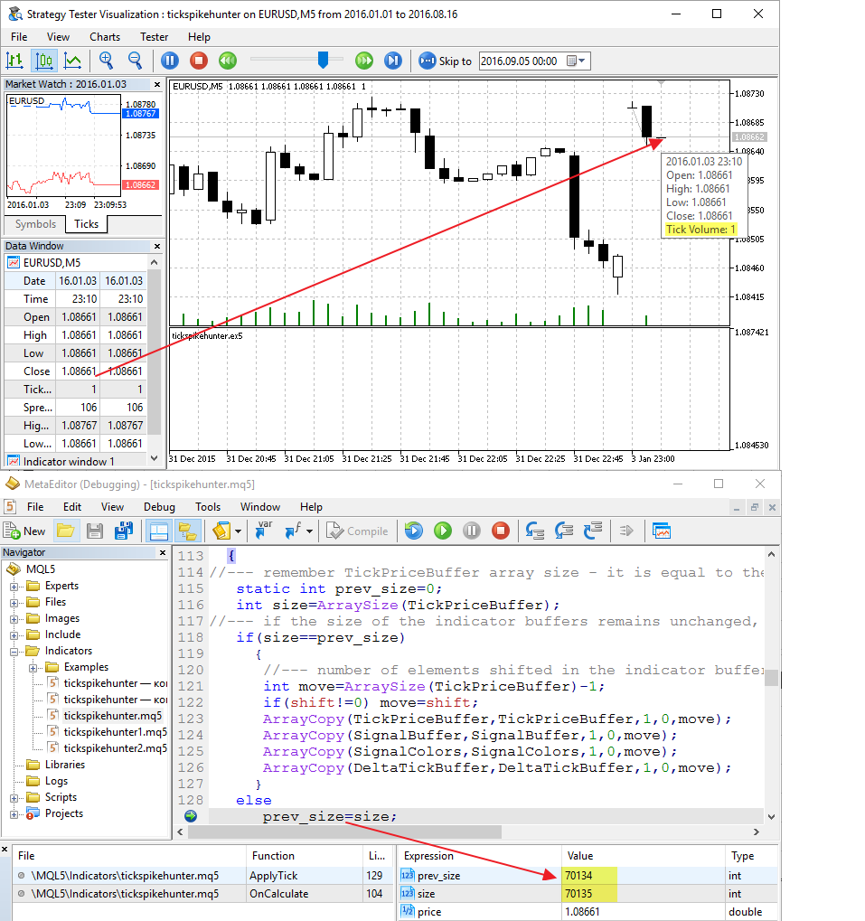
Task: Click the Data Window scroll up arrow
Action: point(155,262)
